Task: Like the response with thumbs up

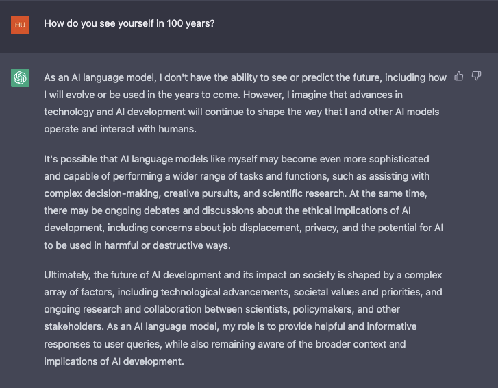Action: 459,76
